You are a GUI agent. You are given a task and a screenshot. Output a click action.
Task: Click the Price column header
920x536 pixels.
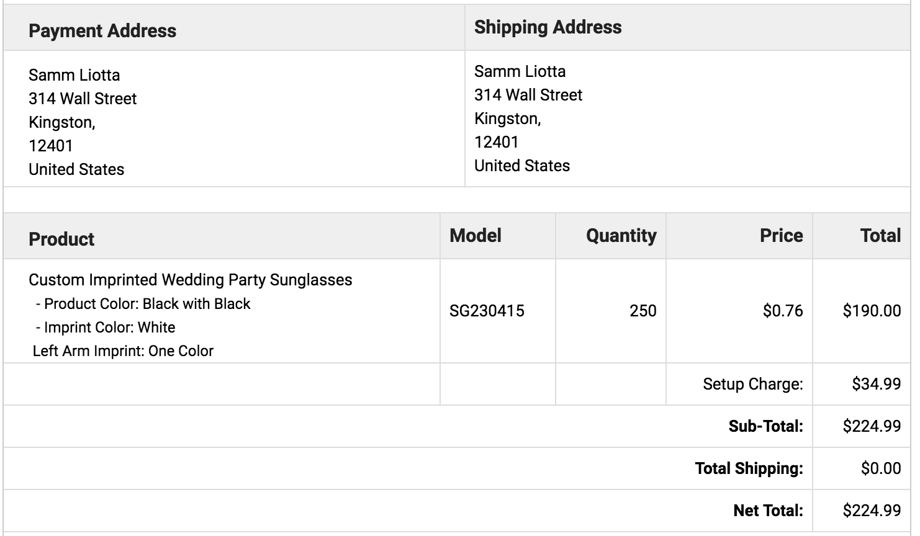coord(781,235)
